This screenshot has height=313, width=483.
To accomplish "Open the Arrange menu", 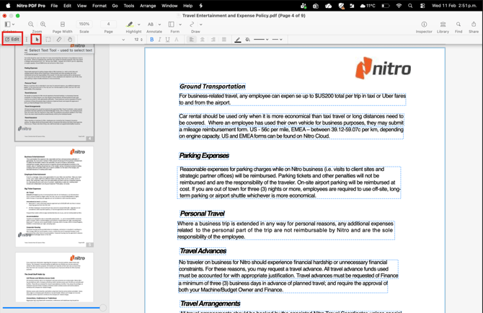I will pyautogui.click(x=148, y=6).
